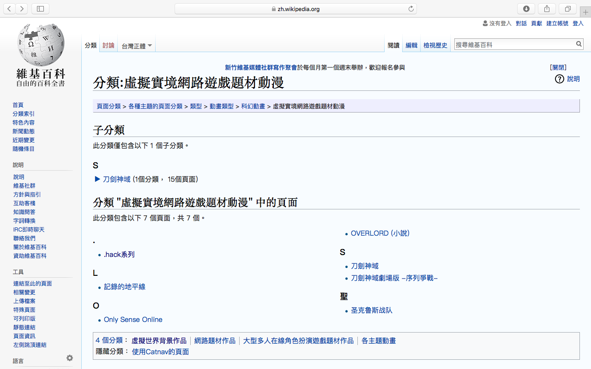The image size is (591, 369).
Task: Open 維基社群 in the sidebar
Action: click(24, 186)
